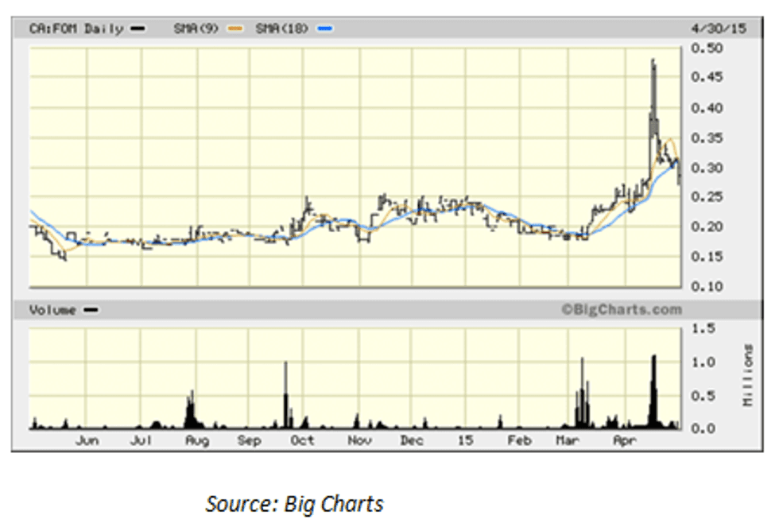The image size is (779, 523).
Task: Click the Source: Big Charts caption
Action: point(294,504)
